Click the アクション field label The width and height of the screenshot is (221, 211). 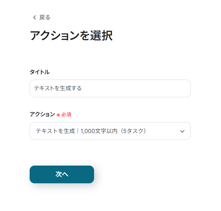(42, 114)
